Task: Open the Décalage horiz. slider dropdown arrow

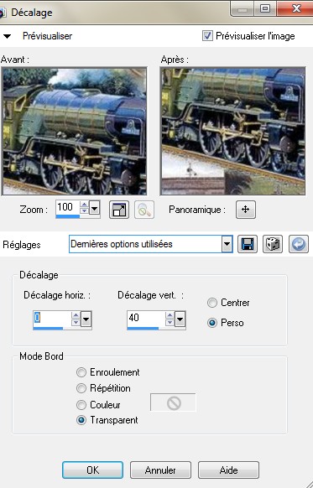Action: tap(86, 319)
